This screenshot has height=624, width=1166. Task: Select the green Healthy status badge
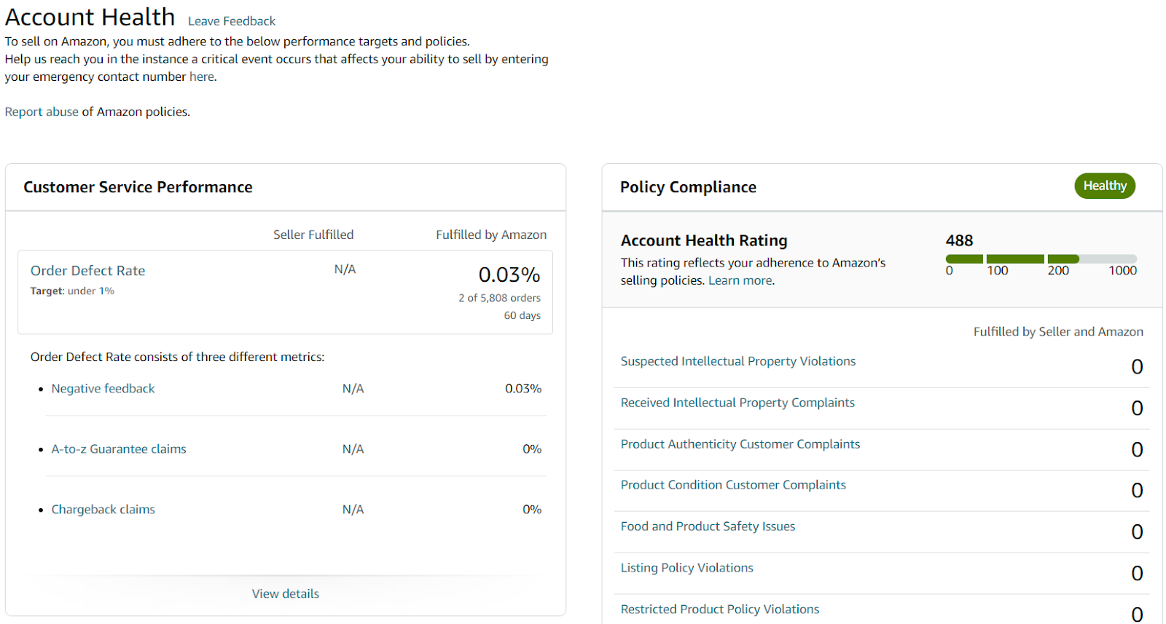(1105, 186)
